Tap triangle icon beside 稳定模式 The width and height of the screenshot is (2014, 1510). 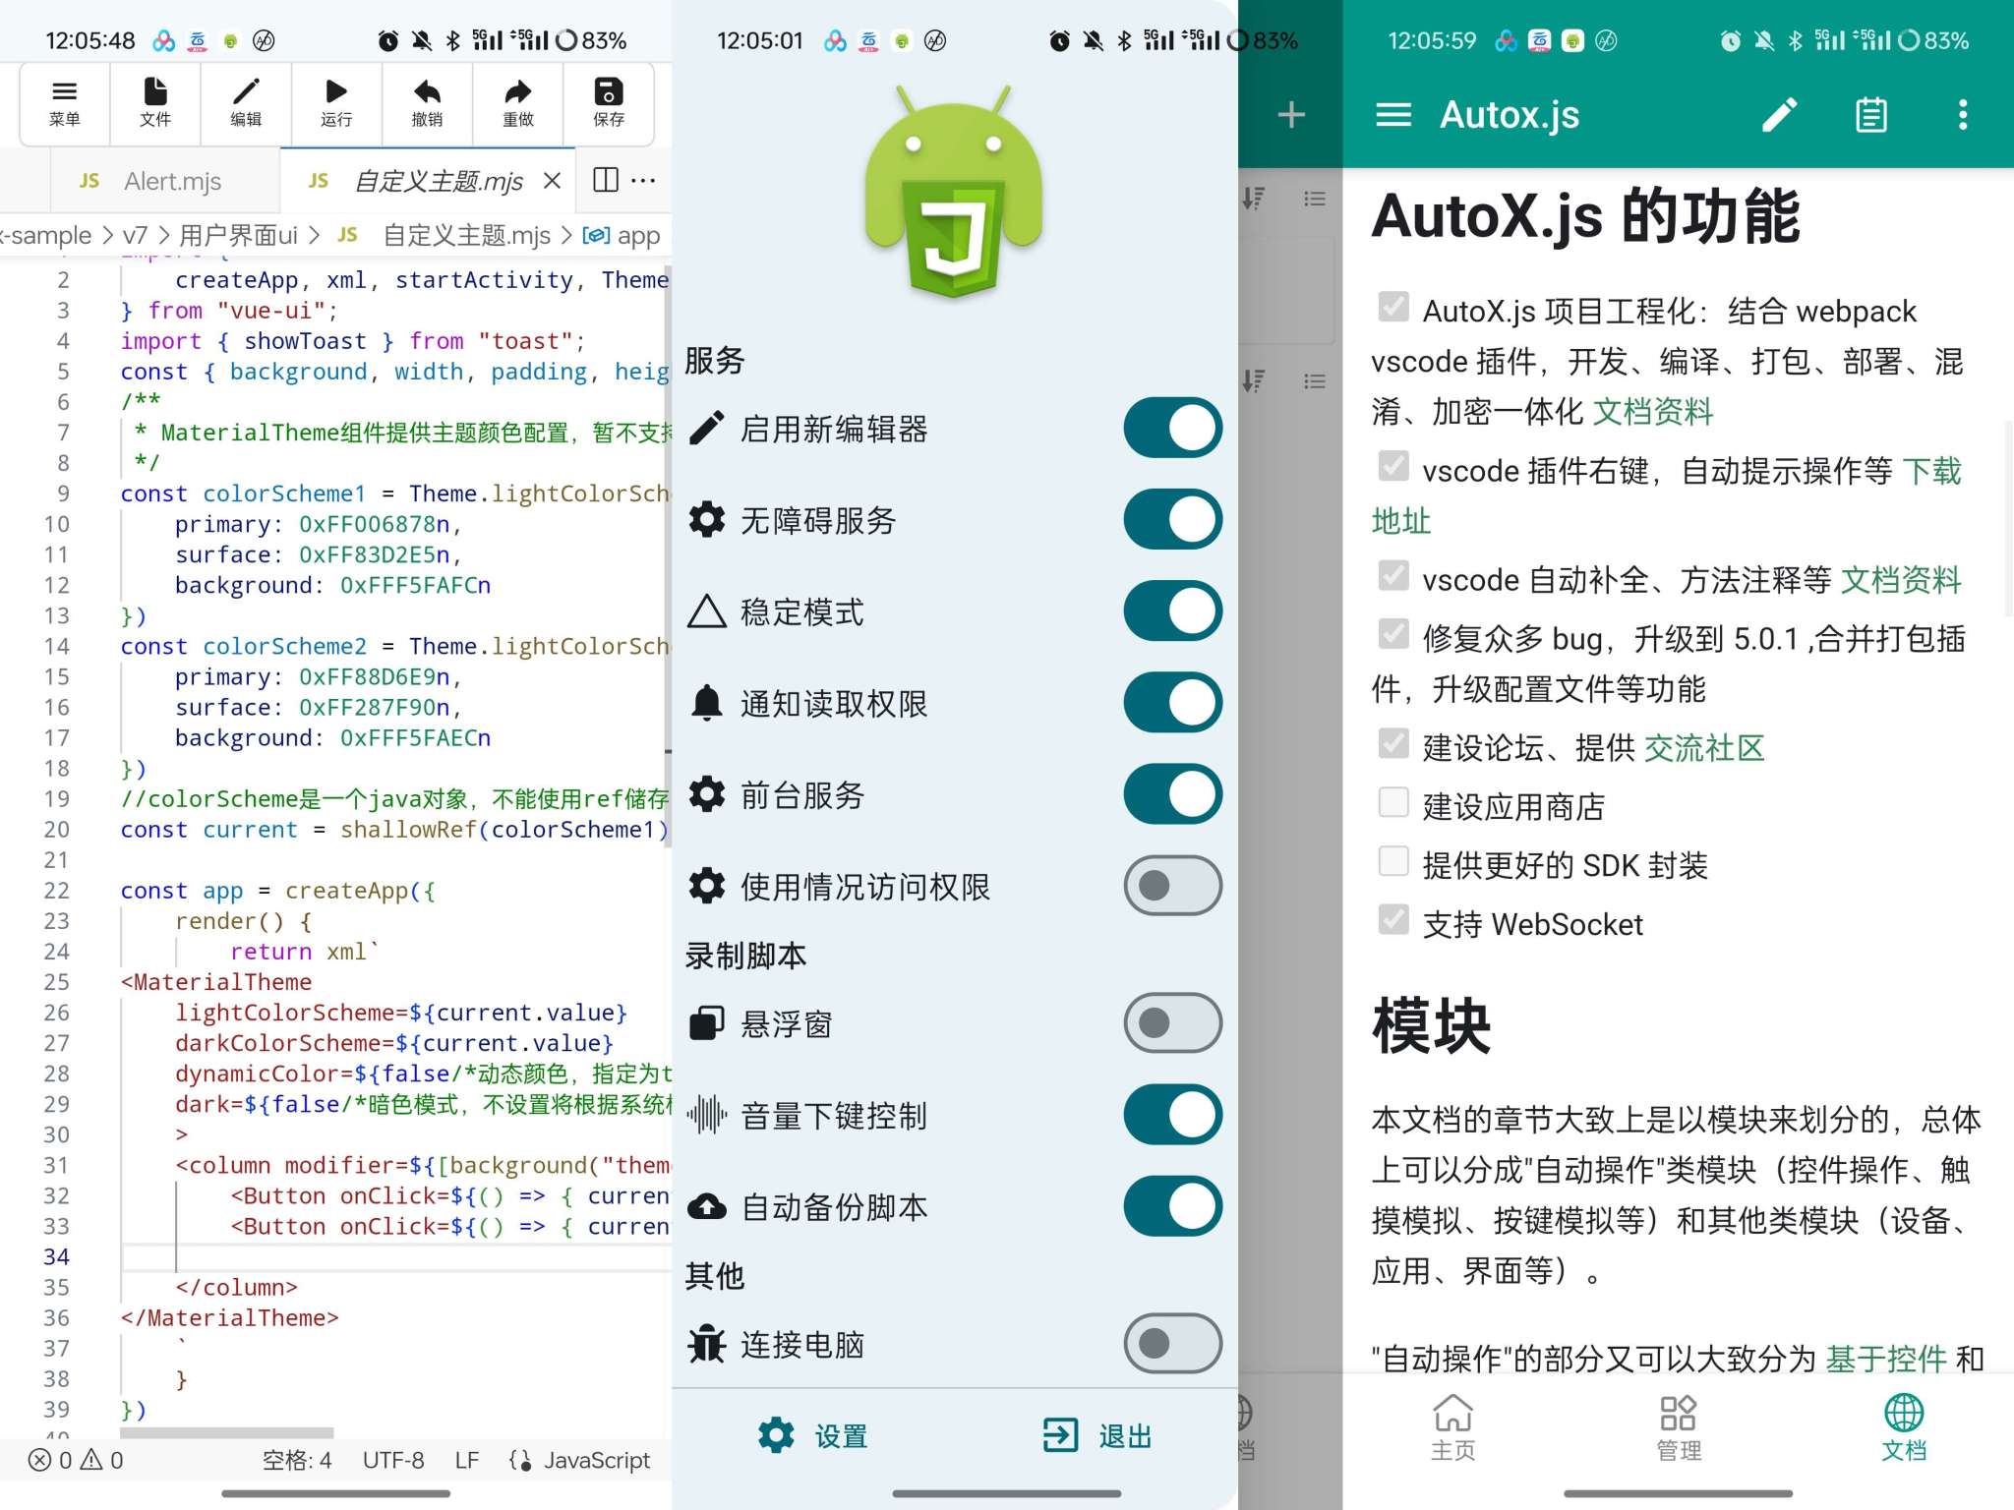pos(707,610)
